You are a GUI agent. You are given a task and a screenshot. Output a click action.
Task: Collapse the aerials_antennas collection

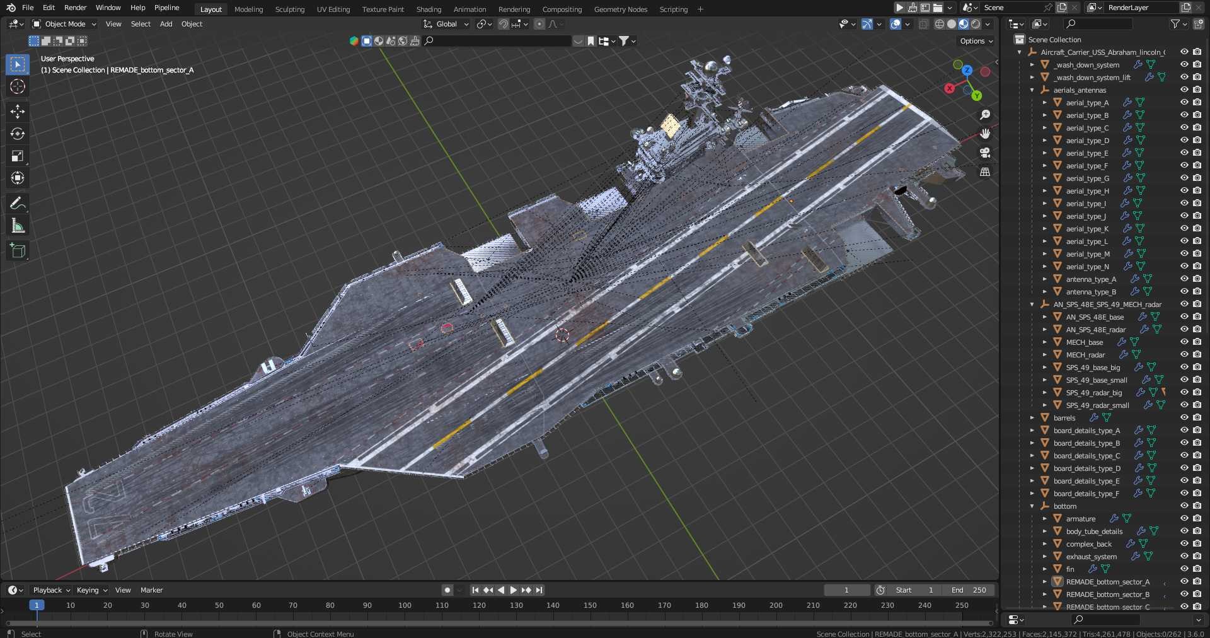[x=1032, y=90]
